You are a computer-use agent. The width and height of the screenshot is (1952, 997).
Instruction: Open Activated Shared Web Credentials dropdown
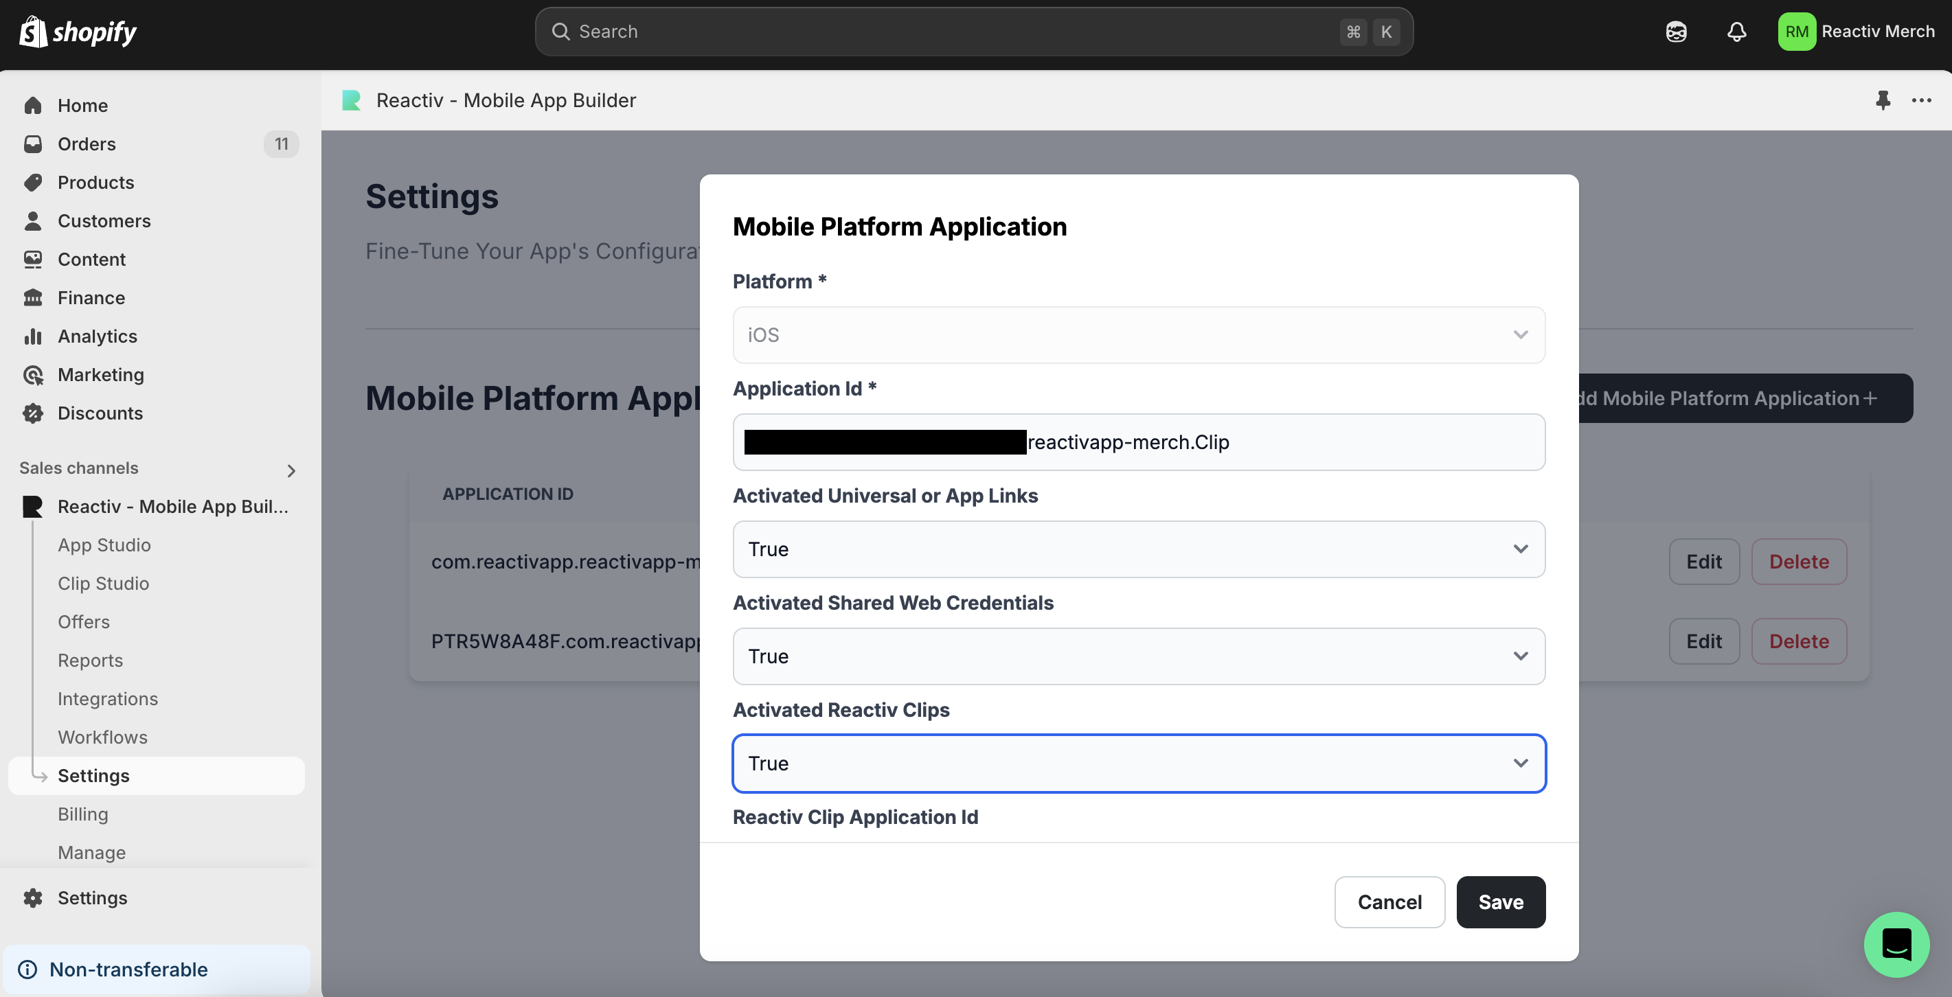click(1138, 656)
